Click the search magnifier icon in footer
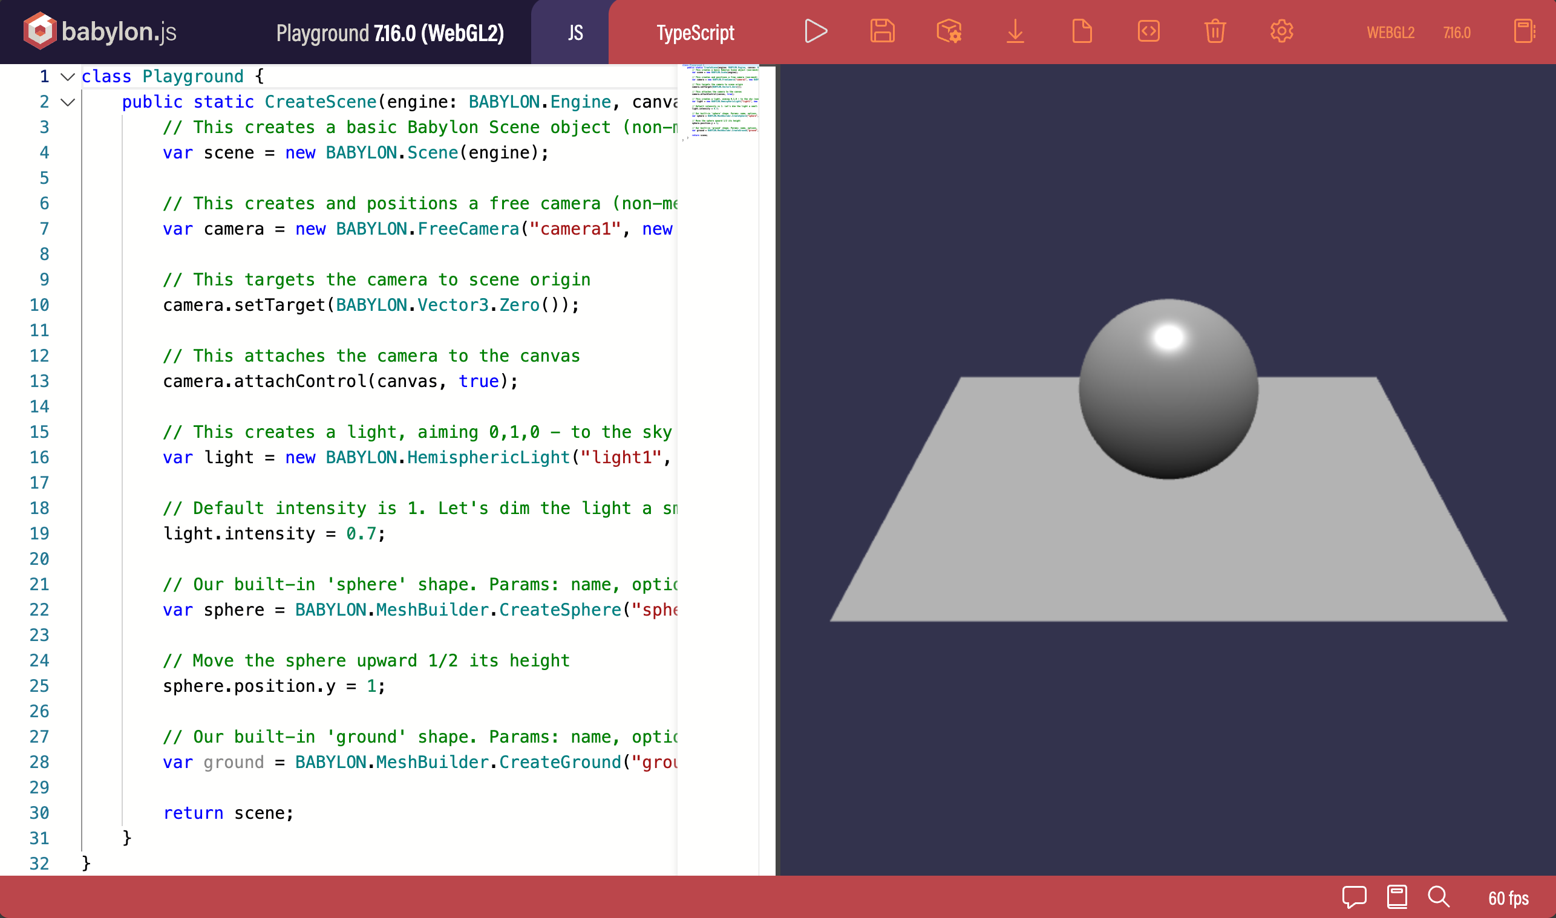This screenshot has height=918, width=1556. click(x=1439, y=897)
